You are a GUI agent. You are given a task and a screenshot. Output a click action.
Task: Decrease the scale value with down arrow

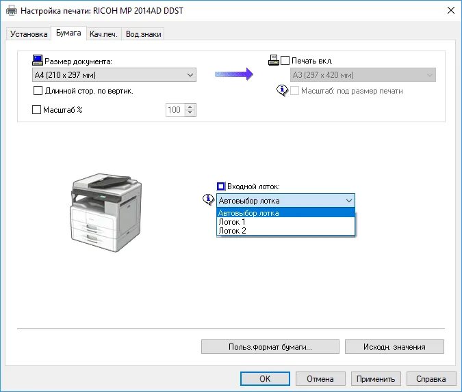tap(190, 113)
